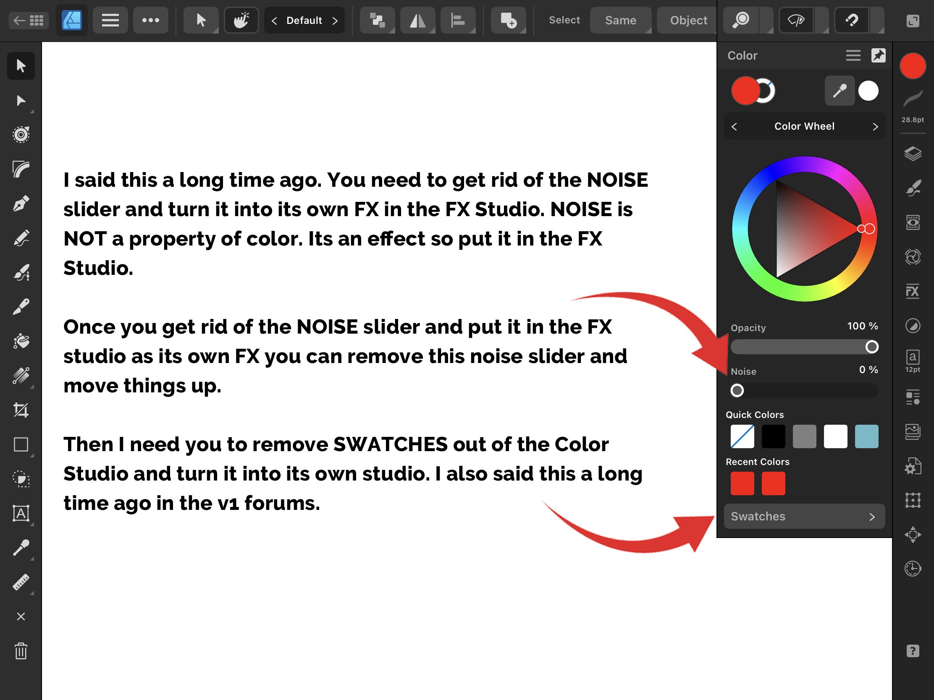Open the Transform studio
The width and height of the screenshot is (934, 700).
click(913, 500)
